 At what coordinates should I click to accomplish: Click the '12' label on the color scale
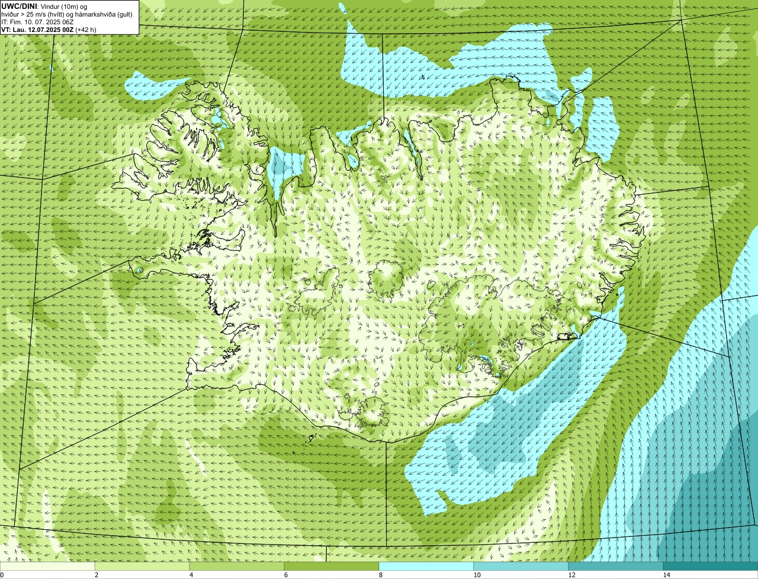coord(571,575)
